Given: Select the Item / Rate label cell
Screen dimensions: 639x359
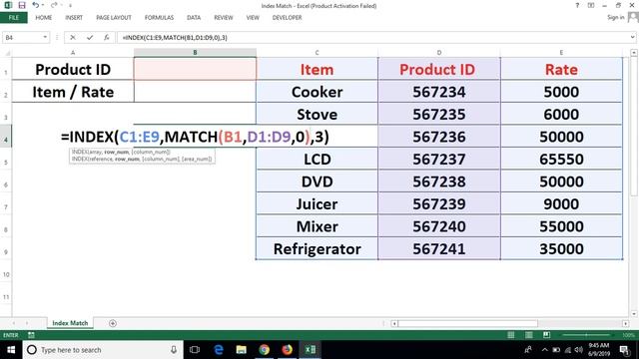Looking at the screenshot, I should click(73, 92).
